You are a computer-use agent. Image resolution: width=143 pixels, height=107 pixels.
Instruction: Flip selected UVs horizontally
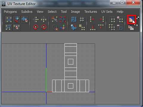coord(36,19)
